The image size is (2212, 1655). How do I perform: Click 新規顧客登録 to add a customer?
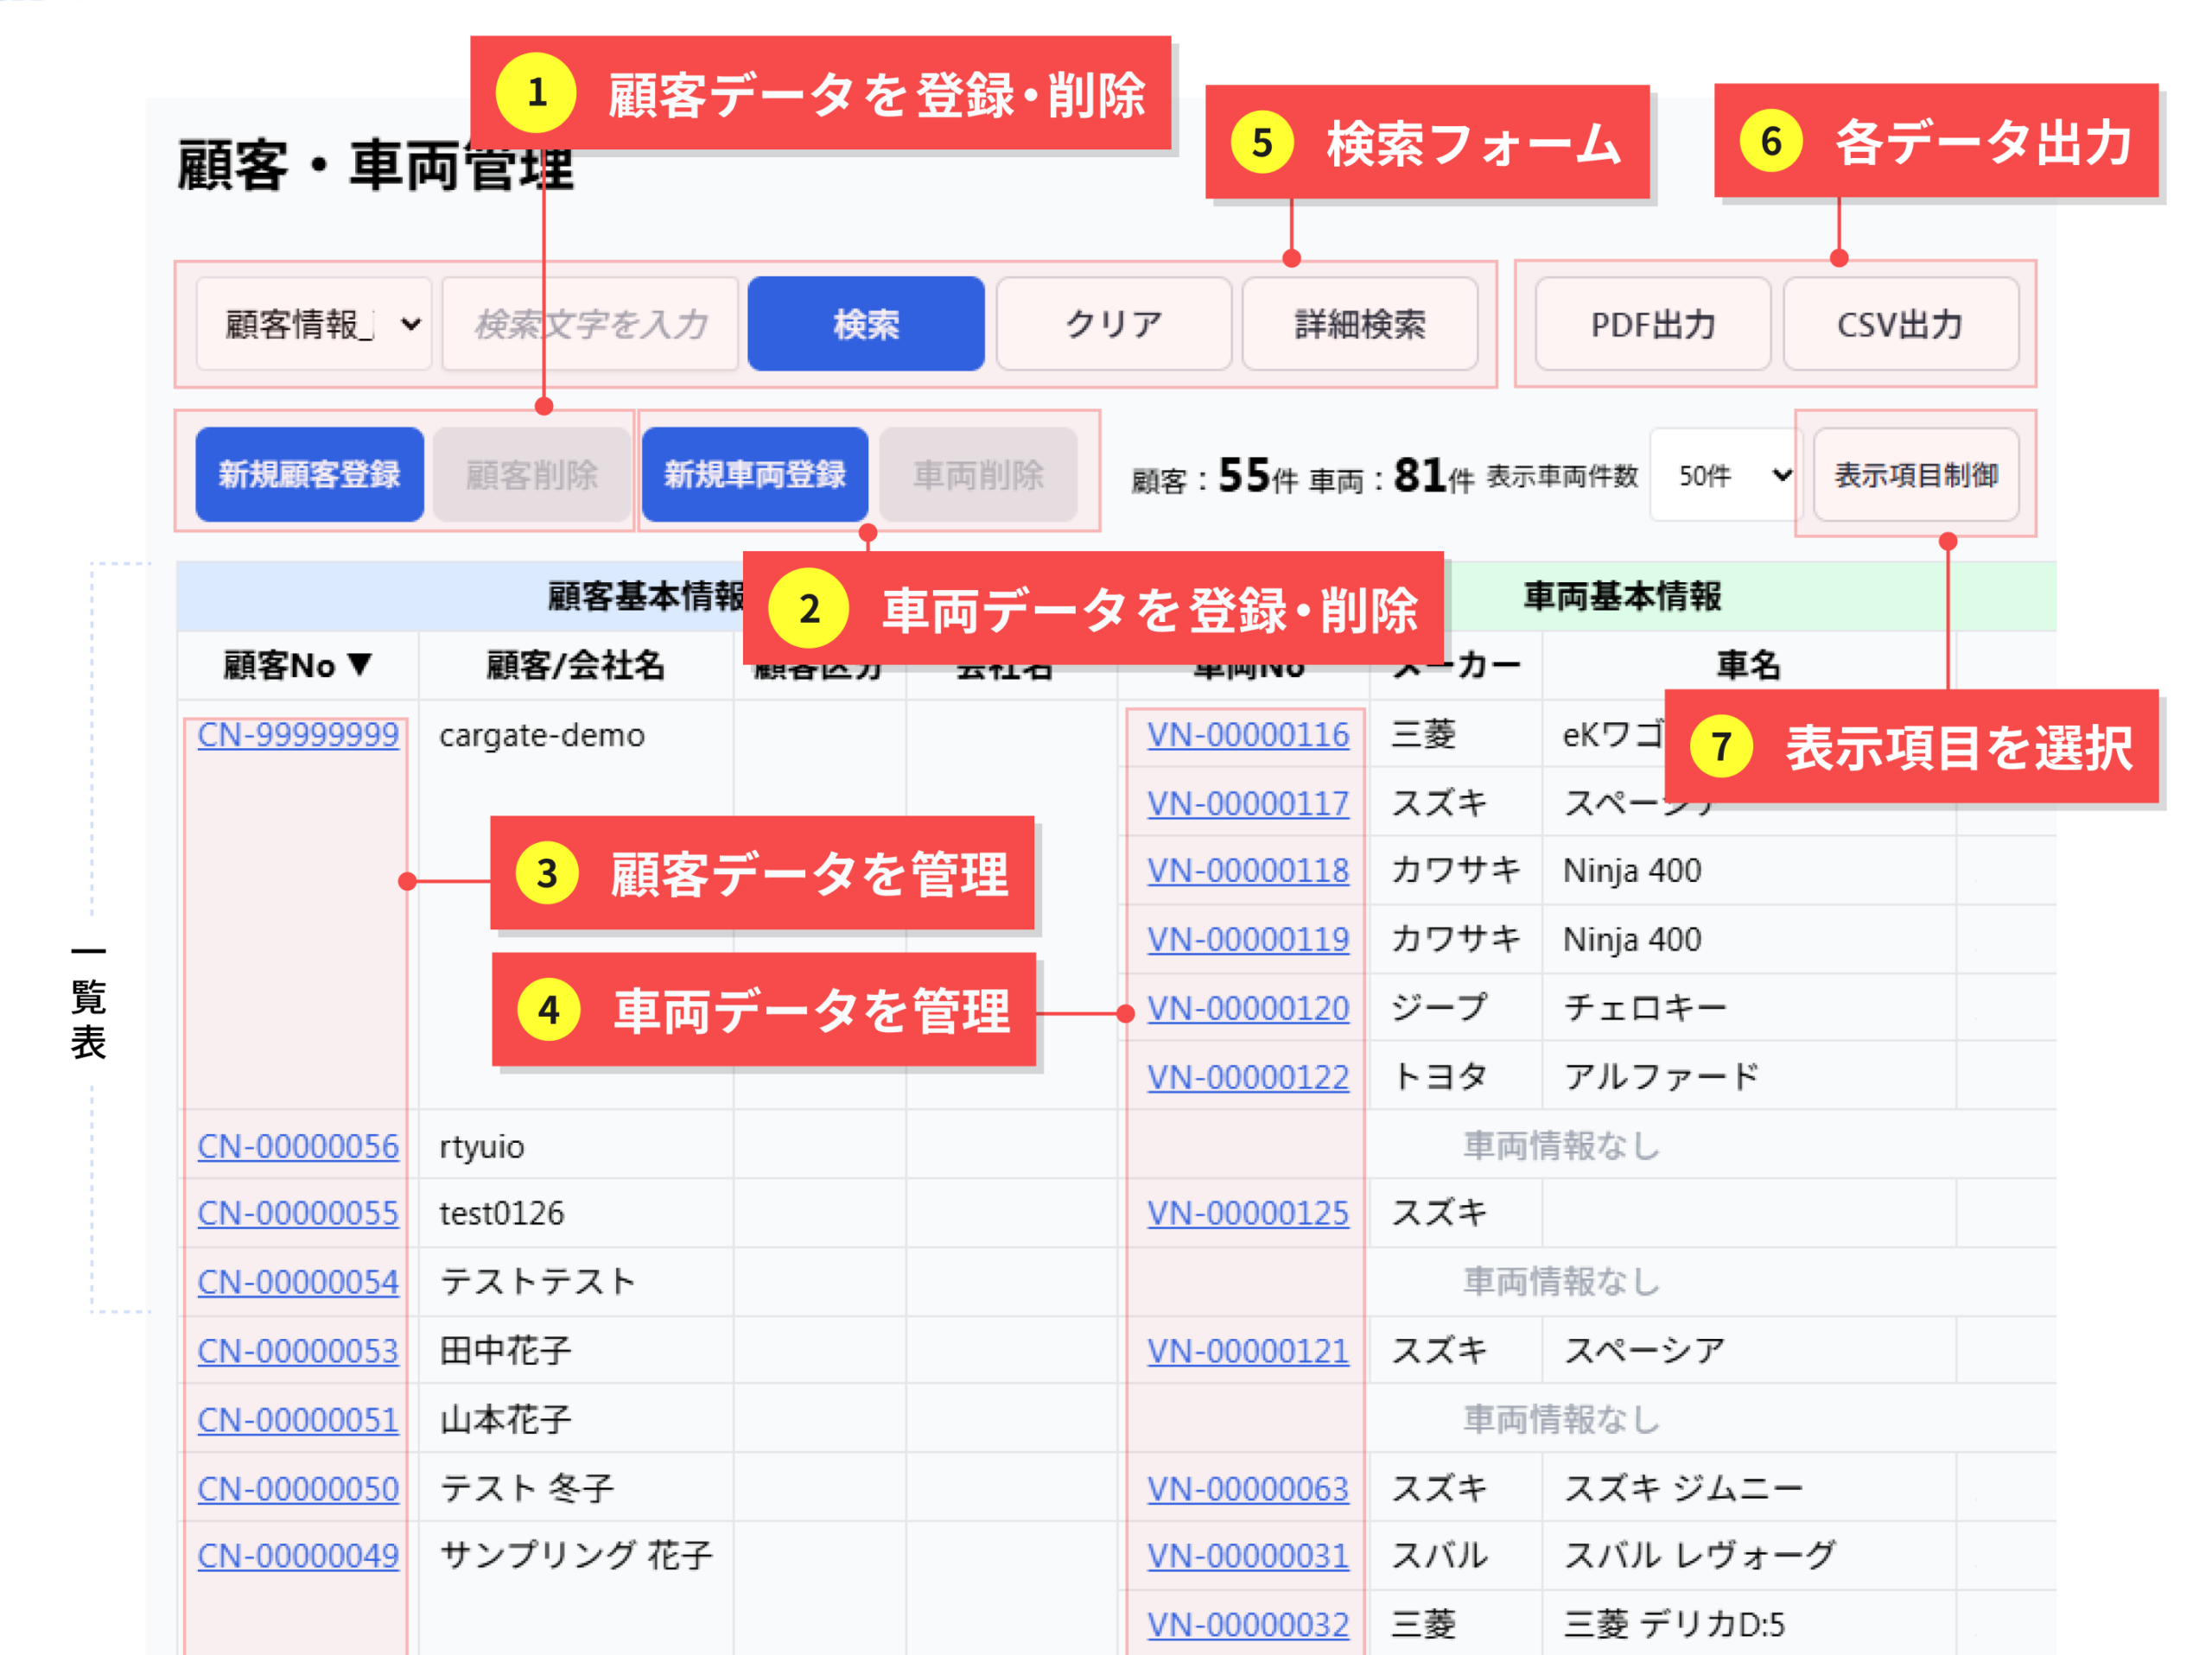309,473
